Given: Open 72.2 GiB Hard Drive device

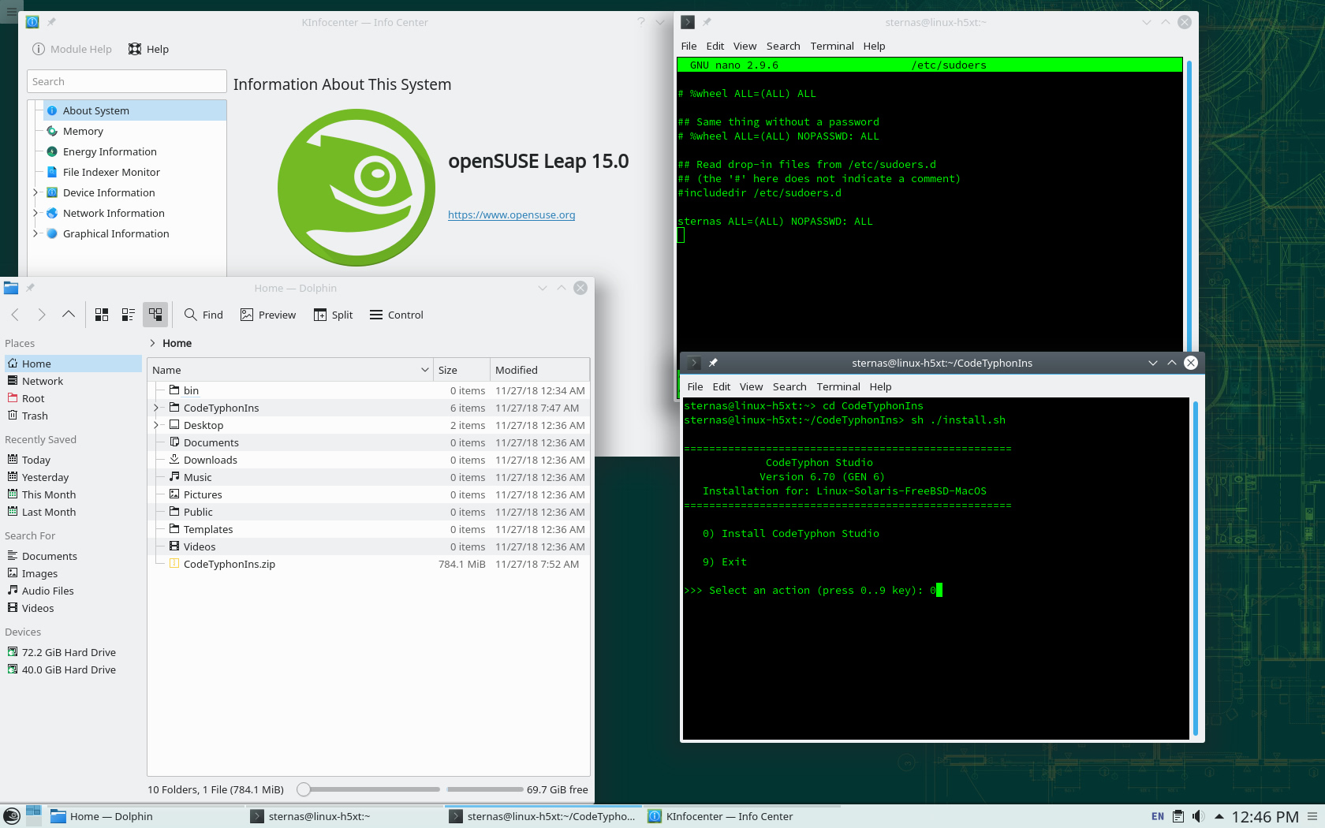Looking at the screenshot, I should [x=73, y=652].
